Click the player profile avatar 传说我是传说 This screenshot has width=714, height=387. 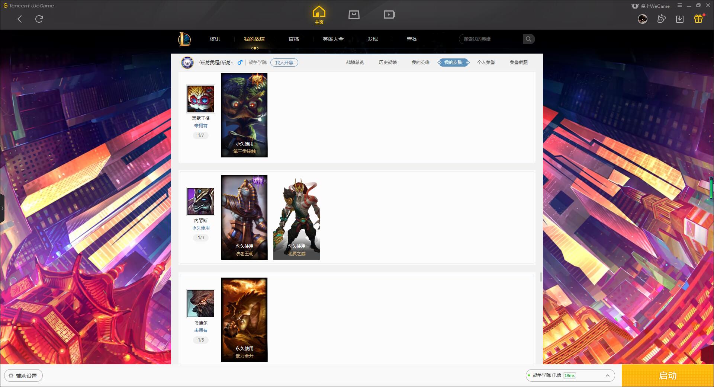tap(187, 63)
